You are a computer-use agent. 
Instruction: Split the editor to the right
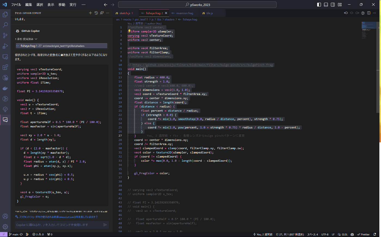369,13
